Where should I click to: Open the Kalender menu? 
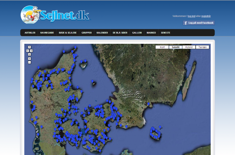102,33
